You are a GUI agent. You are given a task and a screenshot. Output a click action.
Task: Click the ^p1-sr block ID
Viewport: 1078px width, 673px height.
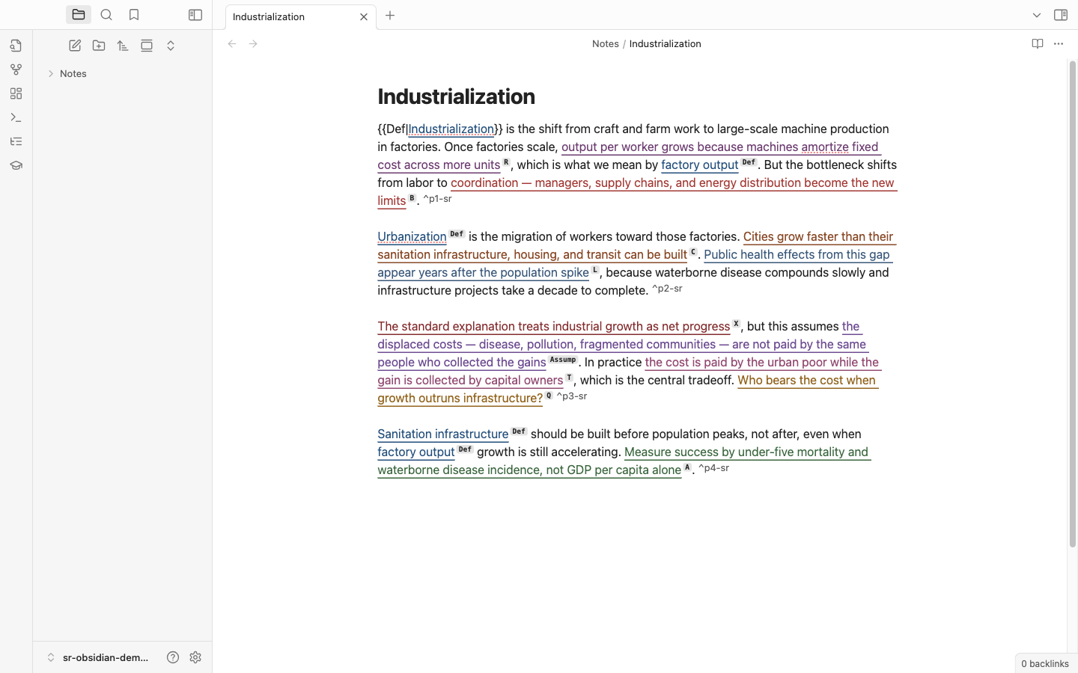[x=437, y=199]
